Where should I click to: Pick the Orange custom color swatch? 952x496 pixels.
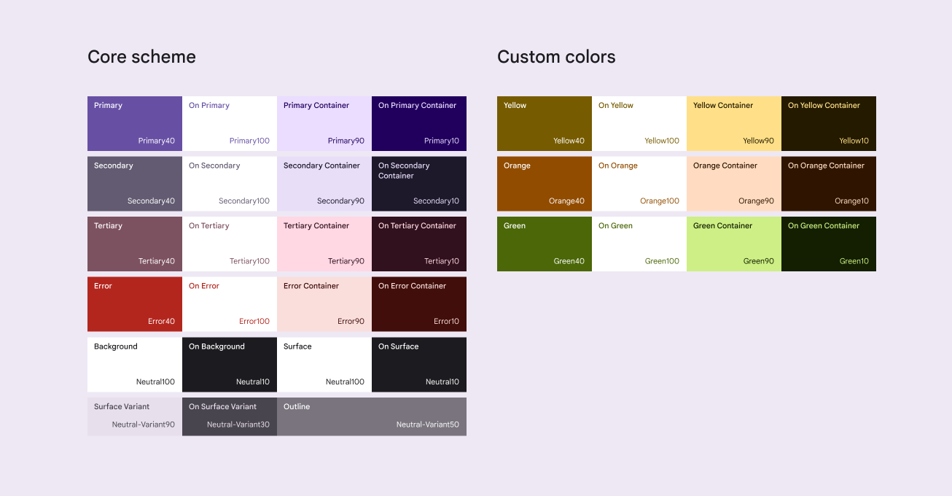(x=545, y=184)
